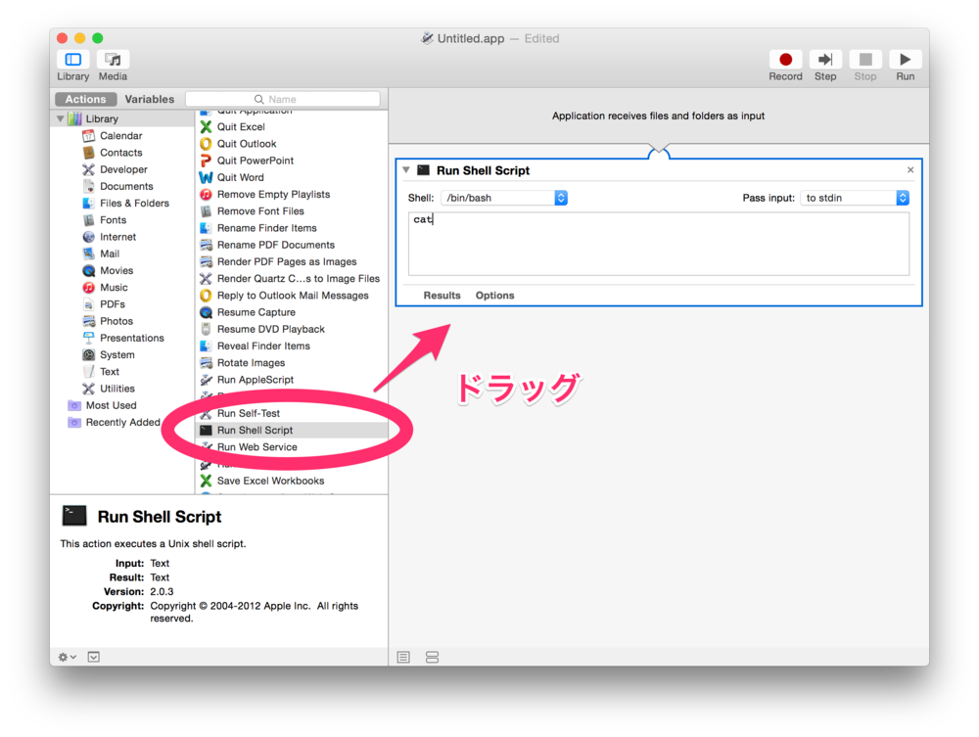The width and height of the screenshot is (979, 737).
Task: Select the Fonts category
Action: pyautogui.click(x=113, y=219)
